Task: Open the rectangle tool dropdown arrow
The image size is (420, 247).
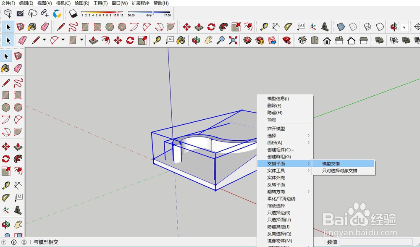Action: 82,40
